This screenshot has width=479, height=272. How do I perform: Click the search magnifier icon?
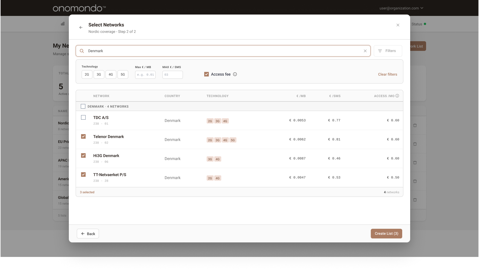tap(82, 51)
